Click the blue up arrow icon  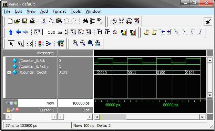pos(11,32)
